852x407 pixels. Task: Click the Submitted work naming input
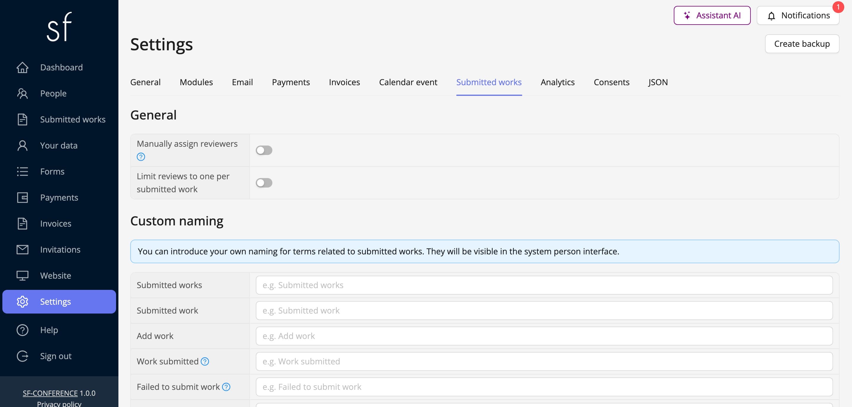pyautogui.click(x=544, y=311)
